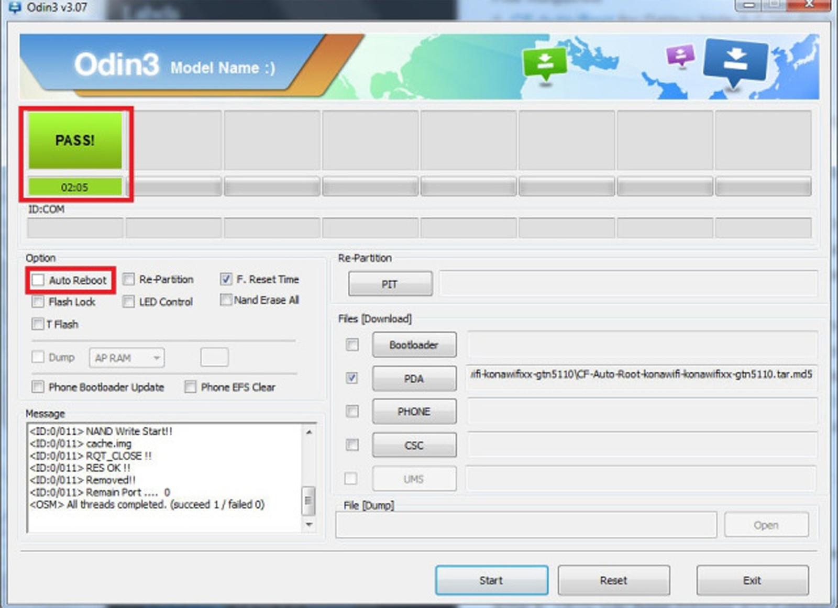This screenshot has width=838, height=608.
Task: Click the 'Remain Port .... 0' log line
Action: 100,492
